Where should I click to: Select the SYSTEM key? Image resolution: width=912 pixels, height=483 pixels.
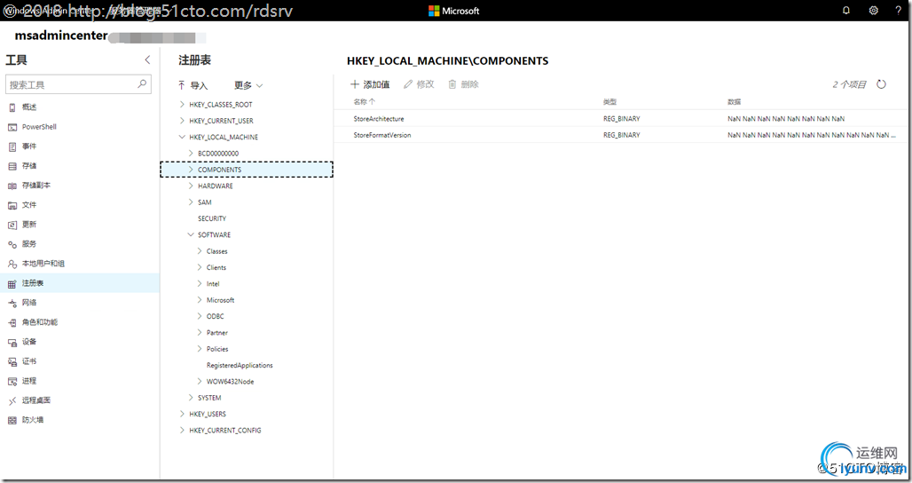pyautogui.click(x=209, y=398)
